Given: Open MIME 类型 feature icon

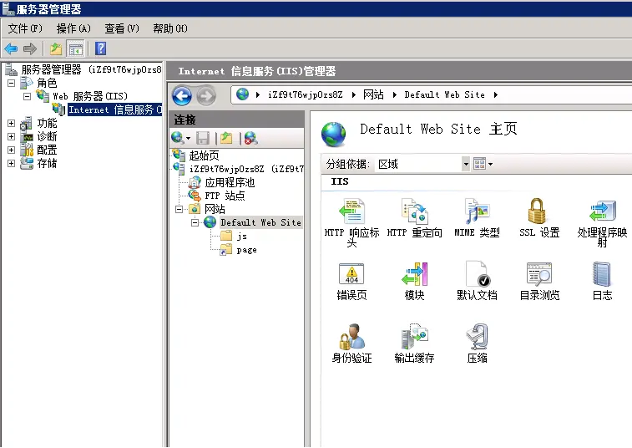Looking at the screenshot, I should pyautogui.click(x=477, y=211).
